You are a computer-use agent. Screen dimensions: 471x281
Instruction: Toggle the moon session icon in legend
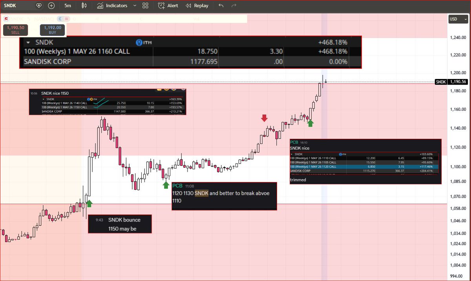click(60, 18)
